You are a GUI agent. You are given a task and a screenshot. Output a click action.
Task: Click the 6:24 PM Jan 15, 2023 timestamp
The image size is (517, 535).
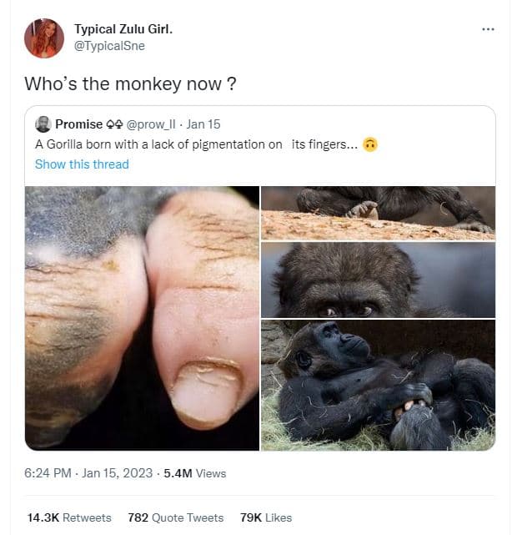[x=88, y=473]
